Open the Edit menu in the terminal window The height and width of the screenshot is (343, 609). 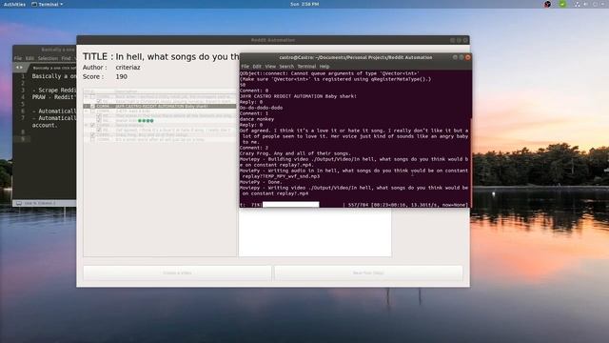[x=257, y=67]
